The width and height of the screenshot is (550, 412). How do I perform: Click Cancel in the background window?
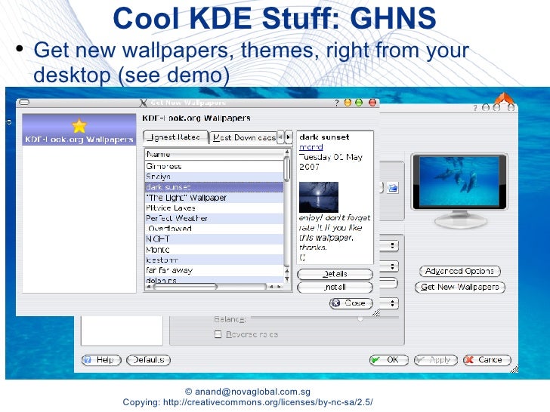487,360
